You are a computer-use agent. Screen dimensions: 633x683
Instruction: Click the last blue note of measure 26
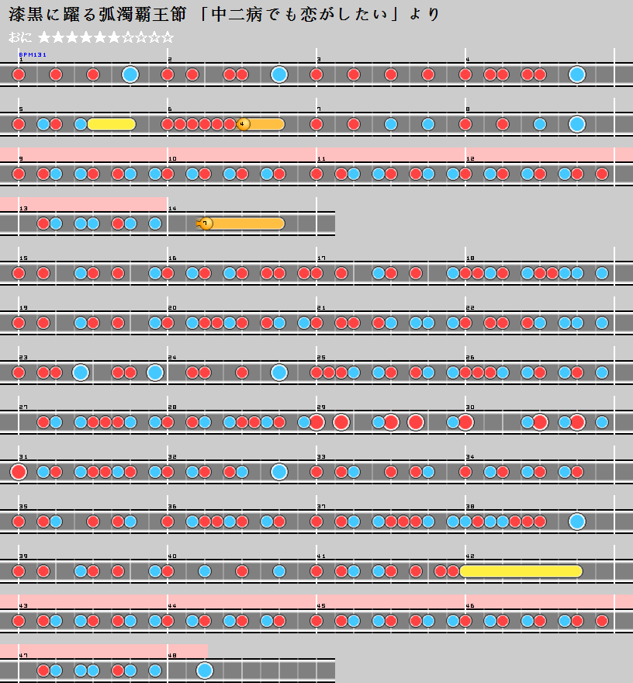(x=602, y=373)
